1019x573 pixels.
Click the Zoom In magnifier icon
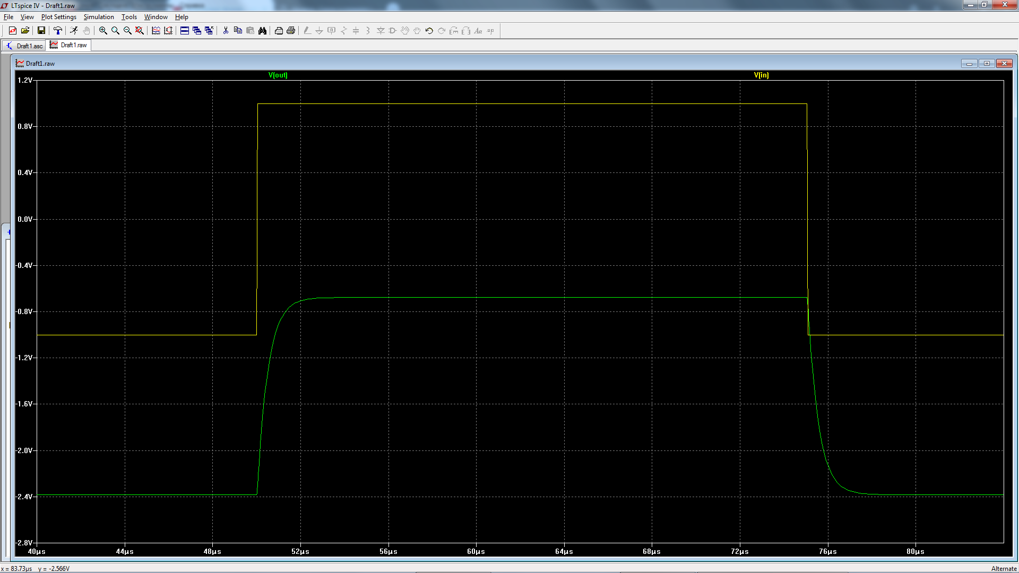click(103, 31)
